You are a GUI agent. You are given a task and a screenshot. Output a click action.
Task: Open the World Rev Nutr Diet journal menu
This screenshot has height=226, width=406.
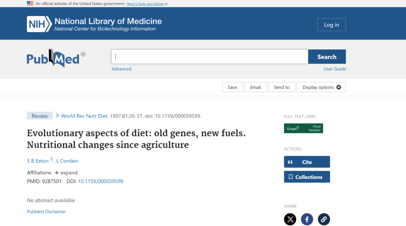coord(85,116)
